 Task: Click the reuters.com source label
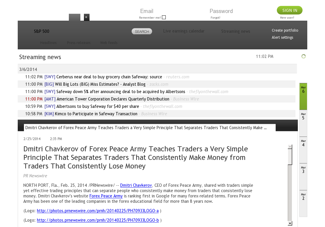tap(178, 77)
